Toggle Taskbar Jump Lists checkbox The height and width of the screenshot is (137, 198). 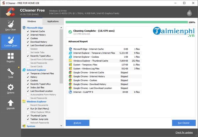point(28,119)
